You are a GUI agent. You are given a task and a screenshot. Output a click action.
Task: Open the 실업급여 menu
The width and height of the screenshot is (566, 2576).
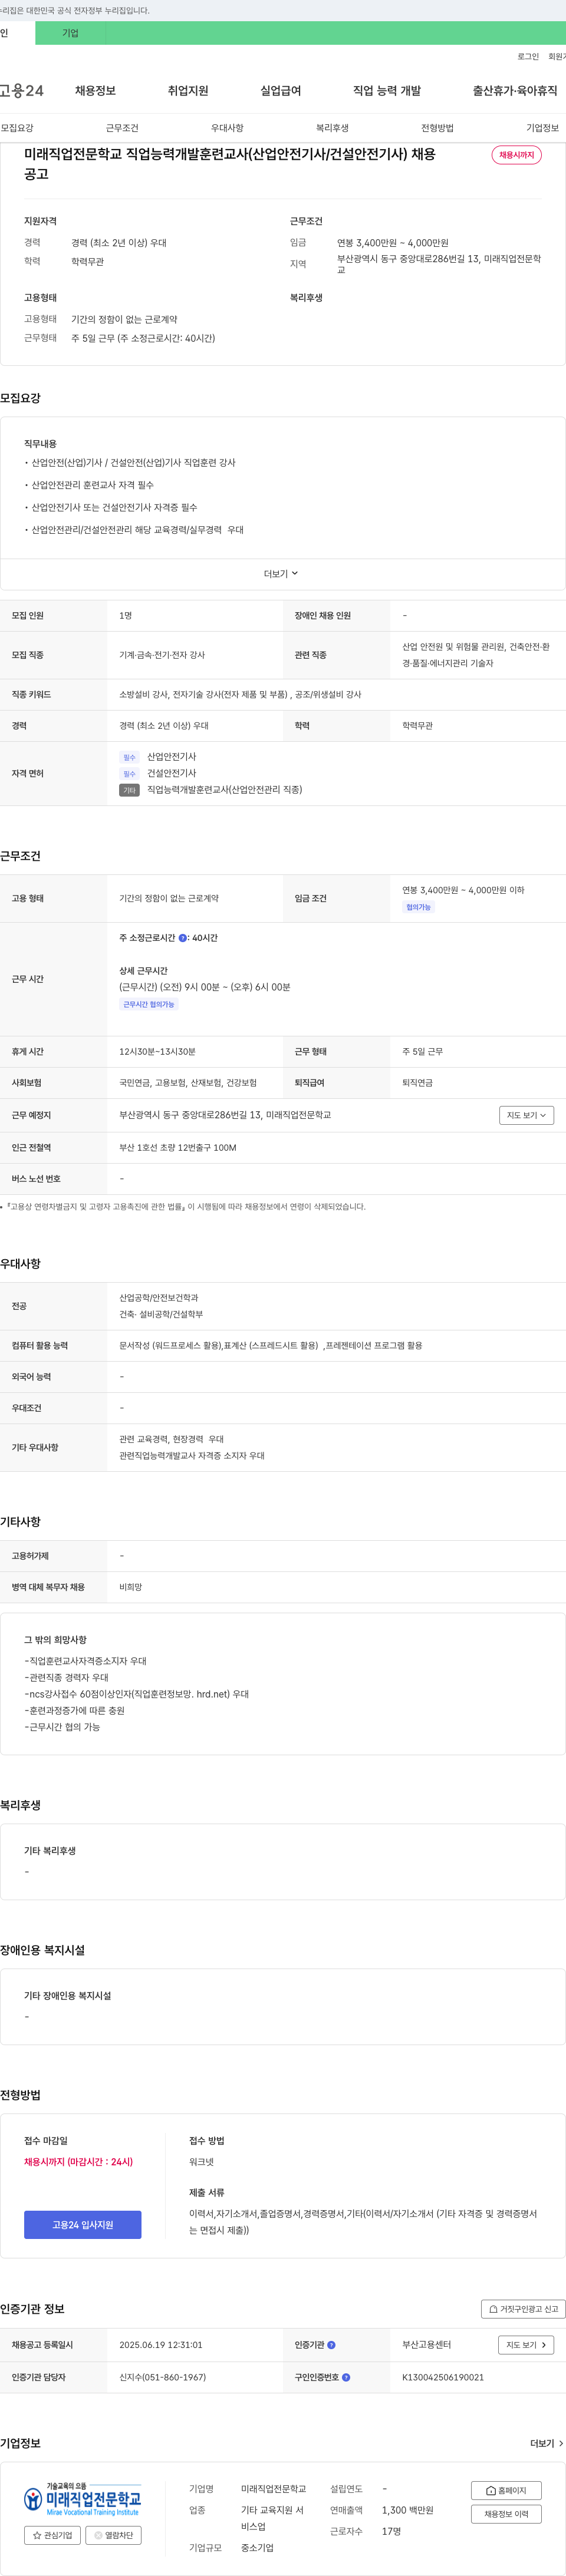tap(281, 91)
